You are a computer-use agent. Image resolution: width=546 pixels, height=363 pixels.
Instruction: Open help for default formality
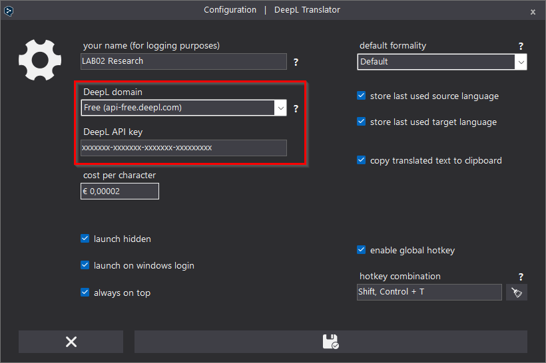(x=521, y=46)
